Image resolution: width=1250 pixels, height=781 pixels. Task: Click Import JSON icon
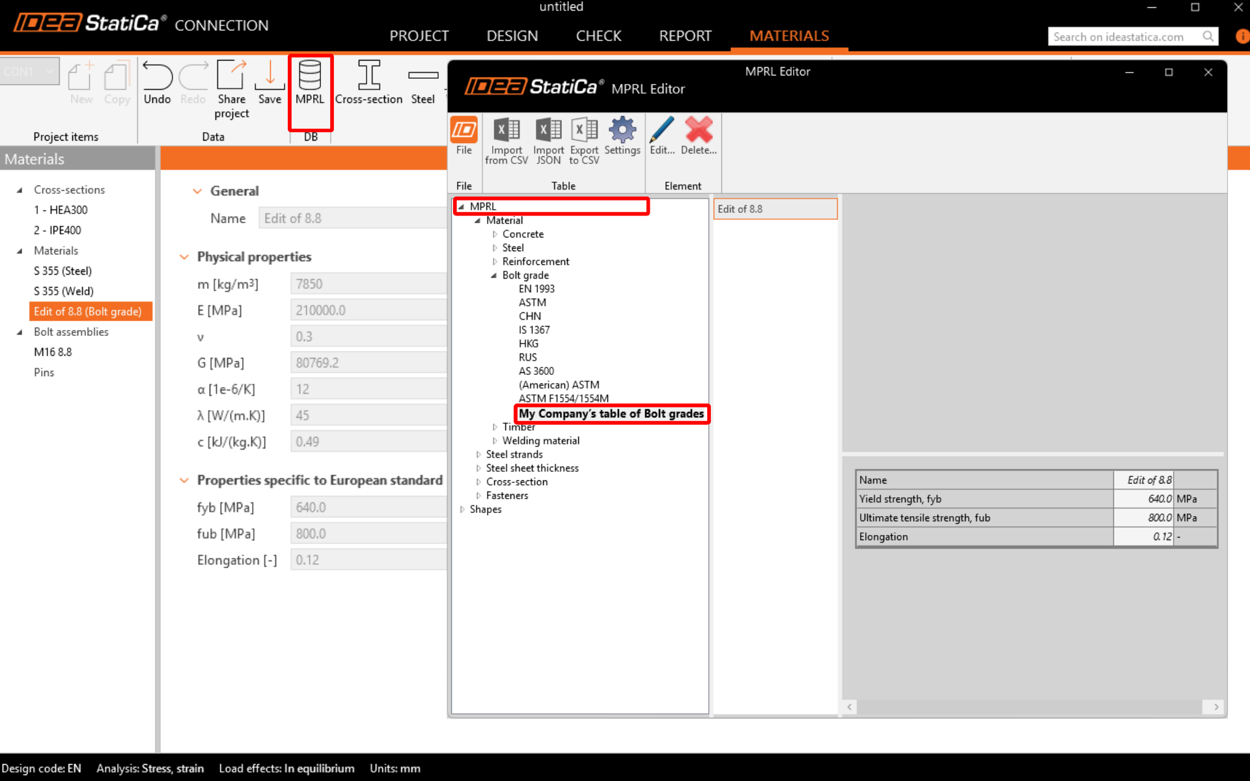point(548,130)
